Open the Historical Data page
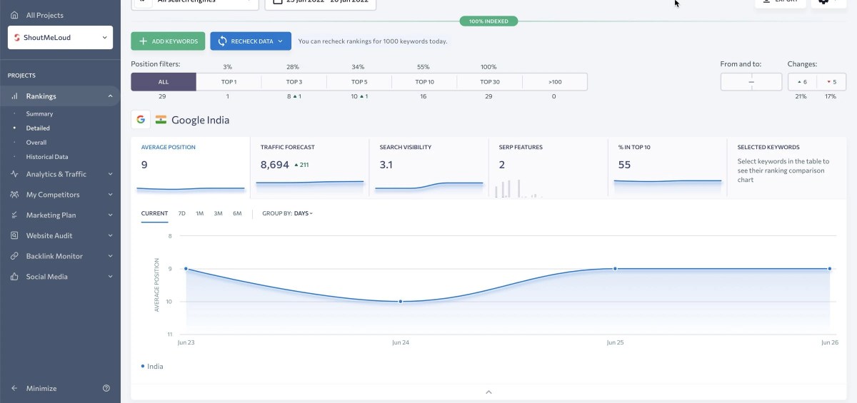 coord(47,157)
